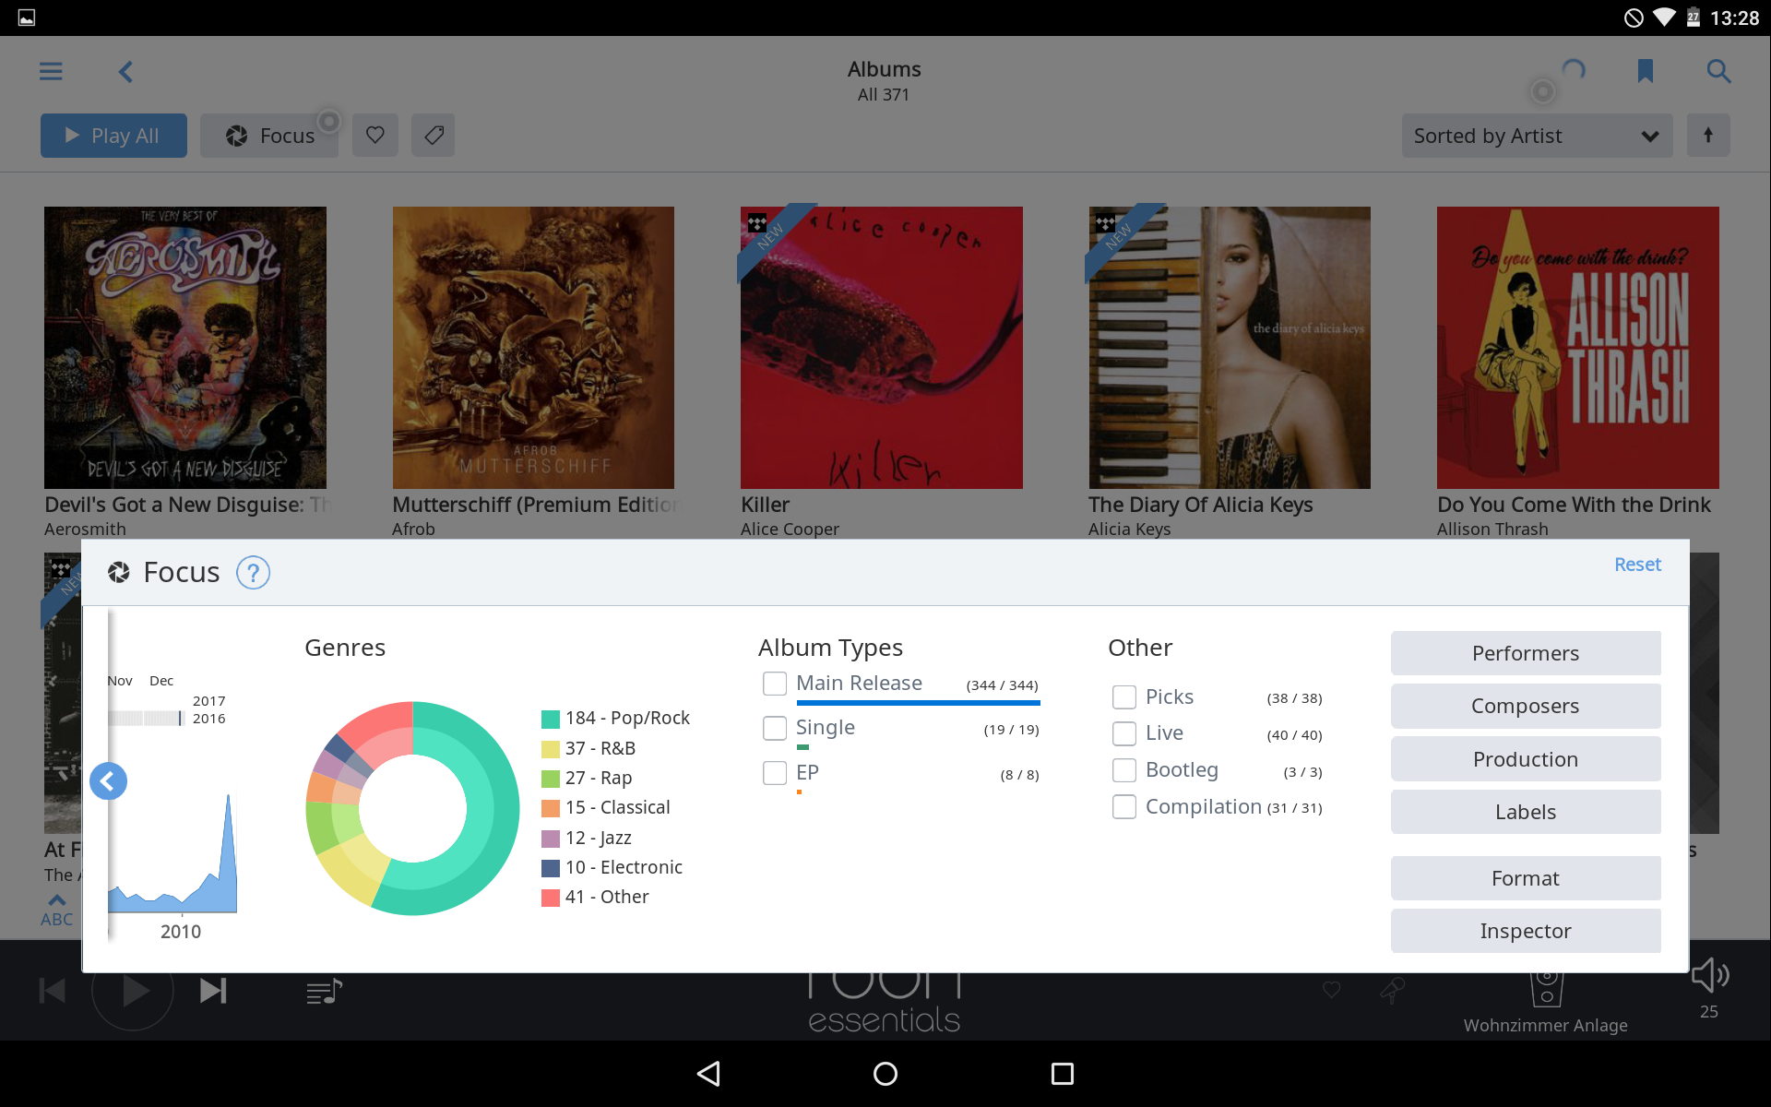Select the 41 - Other genre legend
The height and width of the screenshot is (1107, 1771).
[x=595, y=897]
